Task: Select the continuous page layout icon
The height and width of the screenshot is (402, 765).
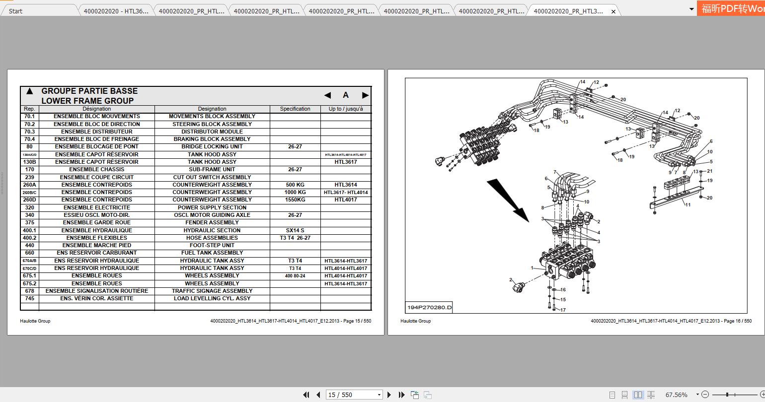Action: pyautogui.click(x=625, y=394)
